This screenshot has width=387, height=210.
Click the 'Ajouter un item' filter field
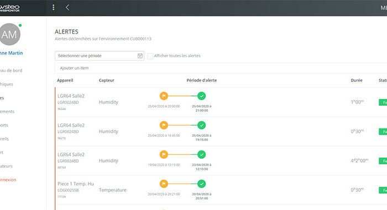[x=221, y=68]
